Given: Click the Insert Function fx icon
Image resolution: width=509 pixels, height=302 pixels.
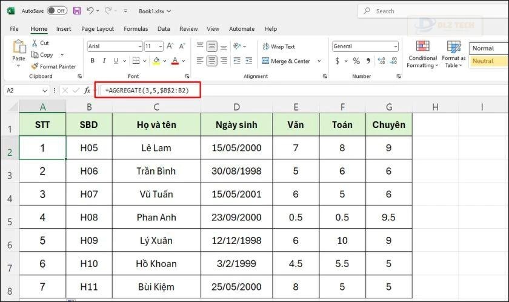Looking at the screenshot, I should coord(87,91).
